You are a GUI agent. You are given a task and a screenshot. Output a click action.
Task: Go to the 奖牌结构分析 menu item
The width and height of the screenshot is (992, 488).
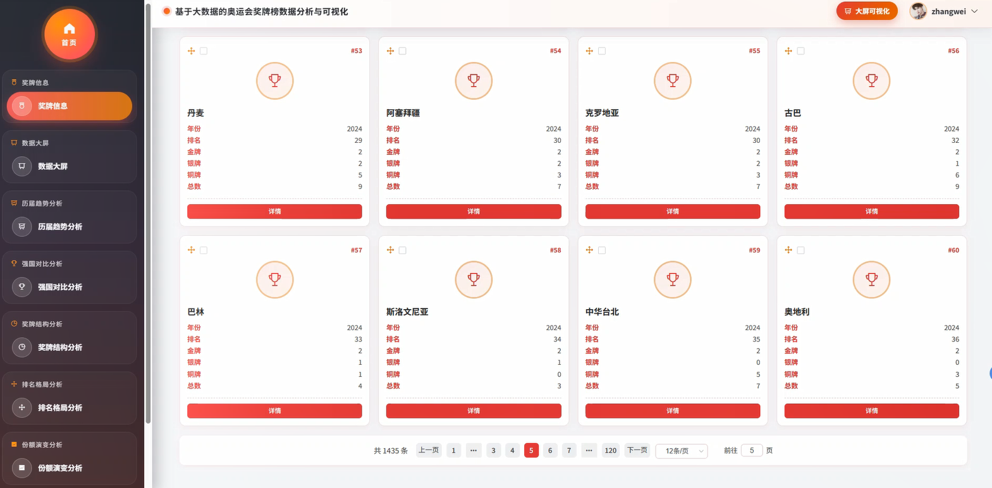tap(70, 347)
